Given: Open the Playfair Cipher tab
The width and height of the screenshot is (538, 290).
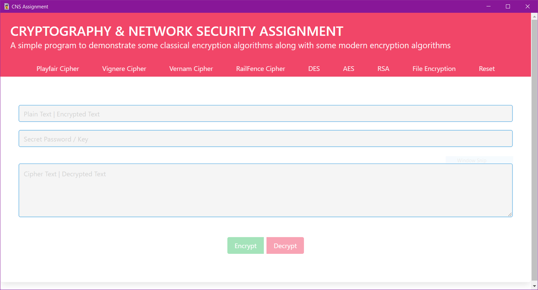Looking at the screenshot, I should click(58, 69).
